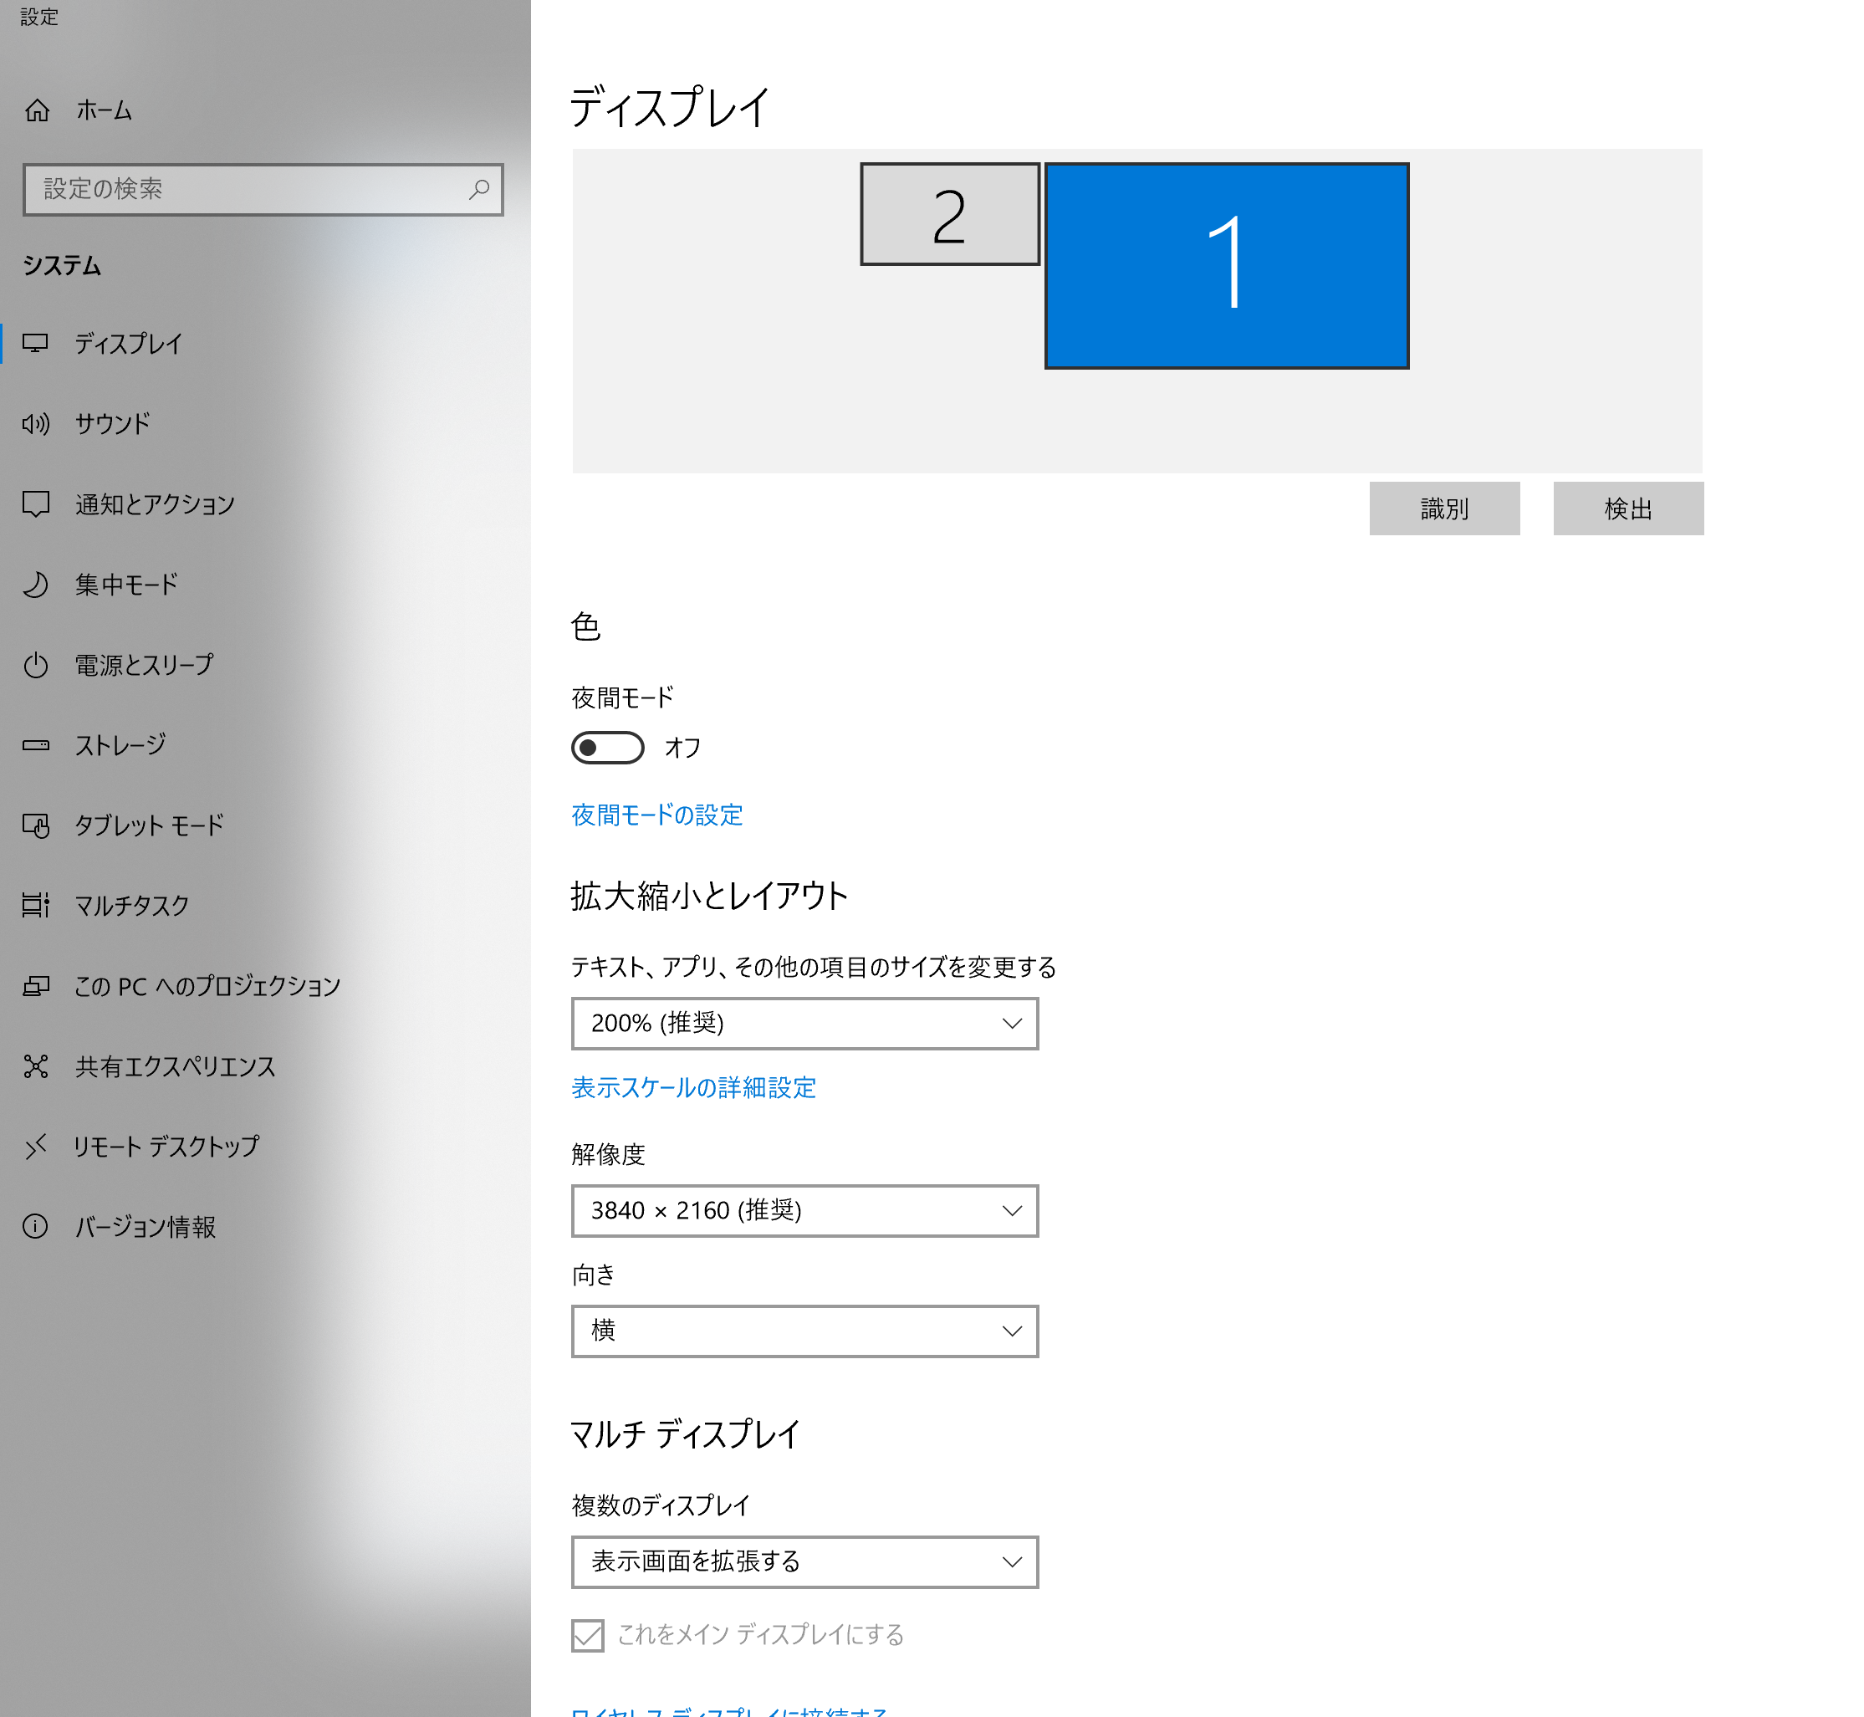
Task: Check the main display (これをメイン ディスプレイにする) checkbox
Action: [x=587, y=1635]
